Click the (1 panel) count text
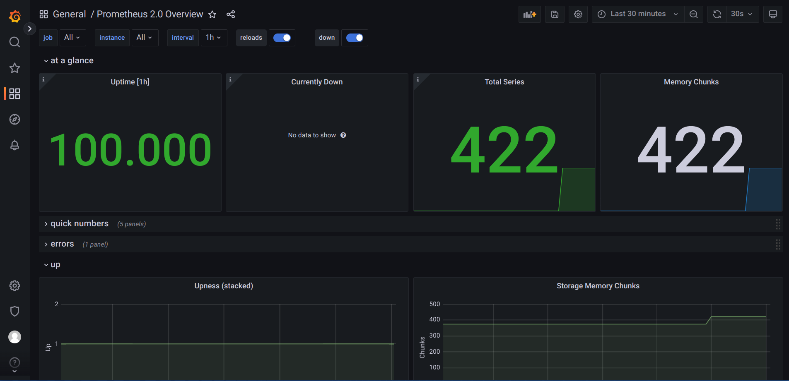Viewport: 789px width, 381px height. pos(95,244)
